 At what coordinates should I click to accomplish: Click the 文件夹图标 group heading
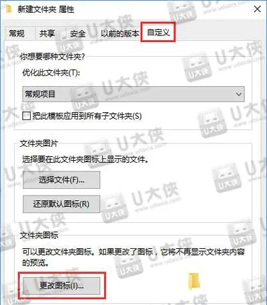39,235
